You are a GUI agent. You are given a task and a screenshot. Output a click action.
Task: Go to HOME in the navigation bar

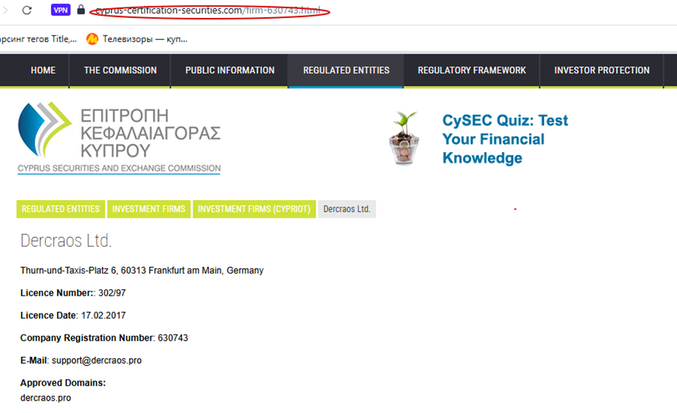[x=42, y=70]
